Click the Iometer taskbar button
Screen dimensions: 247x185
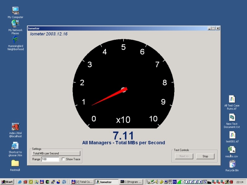coord(107,182)
